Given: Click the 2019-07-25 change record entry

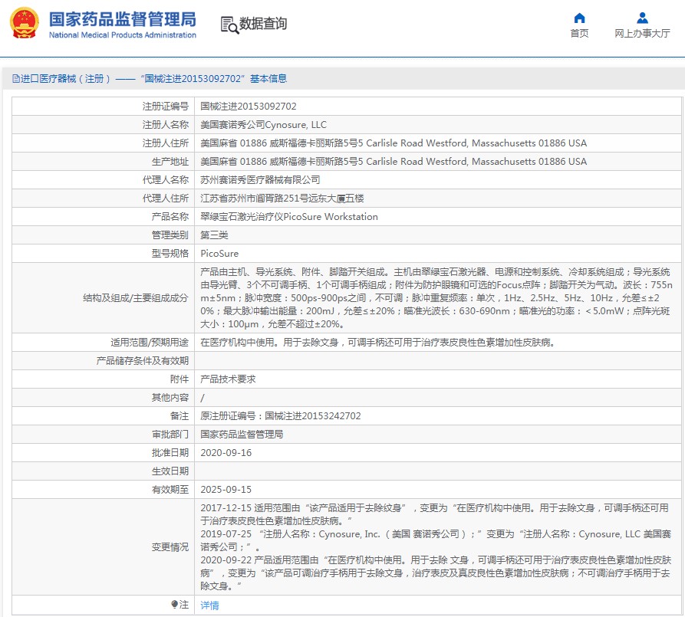Looking at the screenshot, I should pyautogui.click(x=436, y=540).
